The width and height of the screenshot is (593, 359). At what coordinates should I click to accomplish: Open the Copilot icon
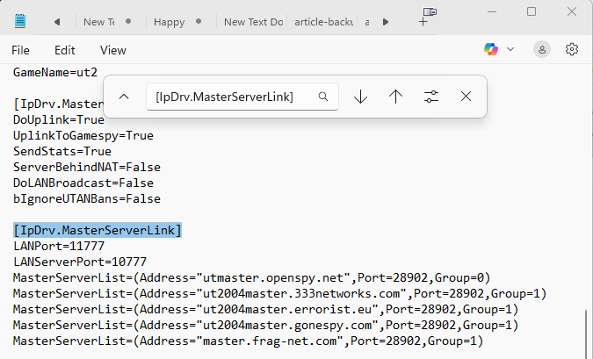pos(491,49)
